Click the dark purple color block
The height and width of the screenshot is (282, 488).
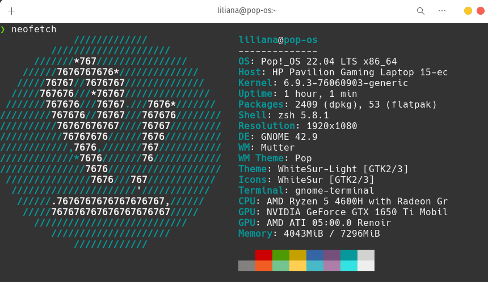pos(332,255)
